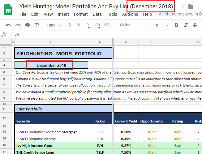The height and width of the screenshot is (154, 202).
Task: Open the Data menu
Action: point(97,14)
